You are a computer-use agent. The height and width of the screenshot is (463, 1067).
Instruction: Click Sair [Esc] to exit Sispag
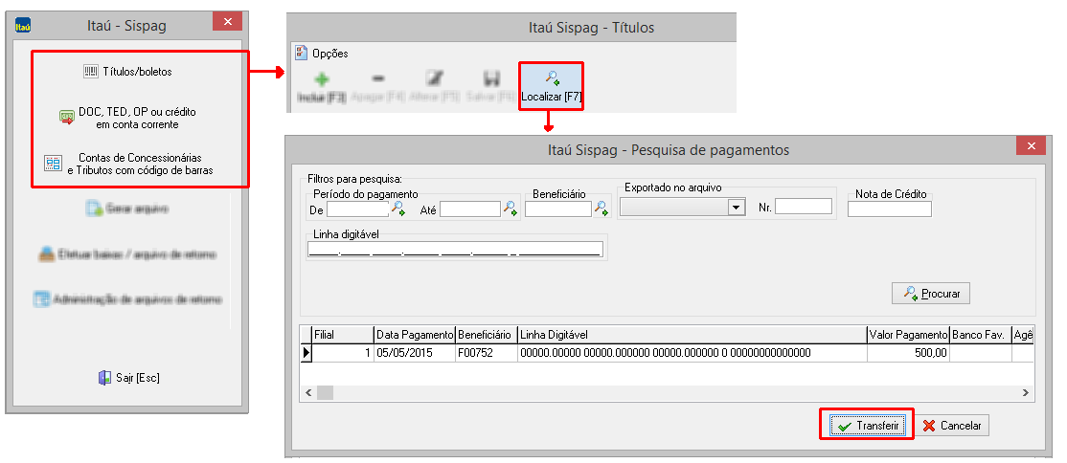point(129,378)
